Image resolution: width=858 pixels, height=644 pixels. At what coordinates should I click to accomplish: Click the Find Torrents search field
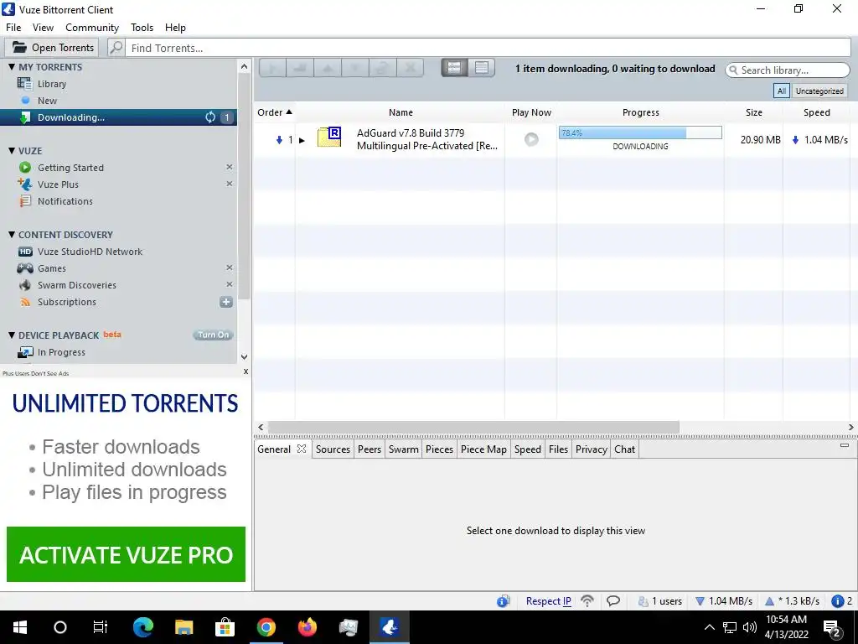(488, 48)
